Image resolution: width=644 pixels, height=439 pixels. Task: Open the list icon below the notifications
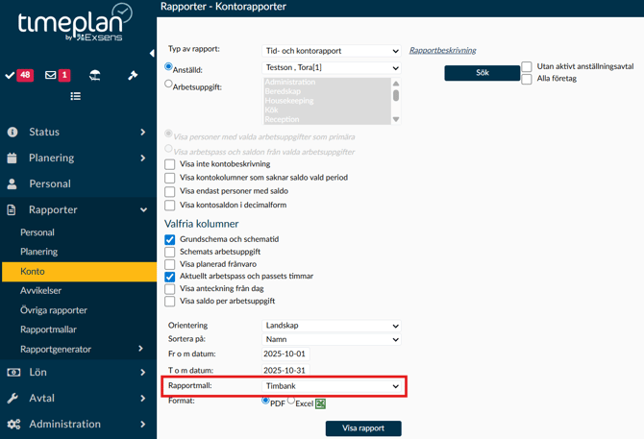(75, 96)
